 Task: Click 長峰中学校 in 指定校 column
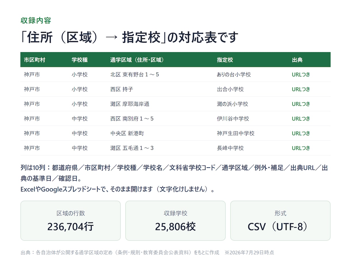[230, 148]
